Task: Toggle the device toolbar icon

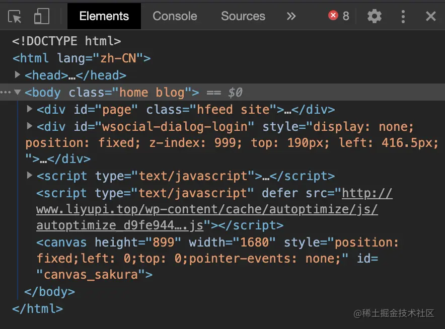Action: click(x=42, y=16)
